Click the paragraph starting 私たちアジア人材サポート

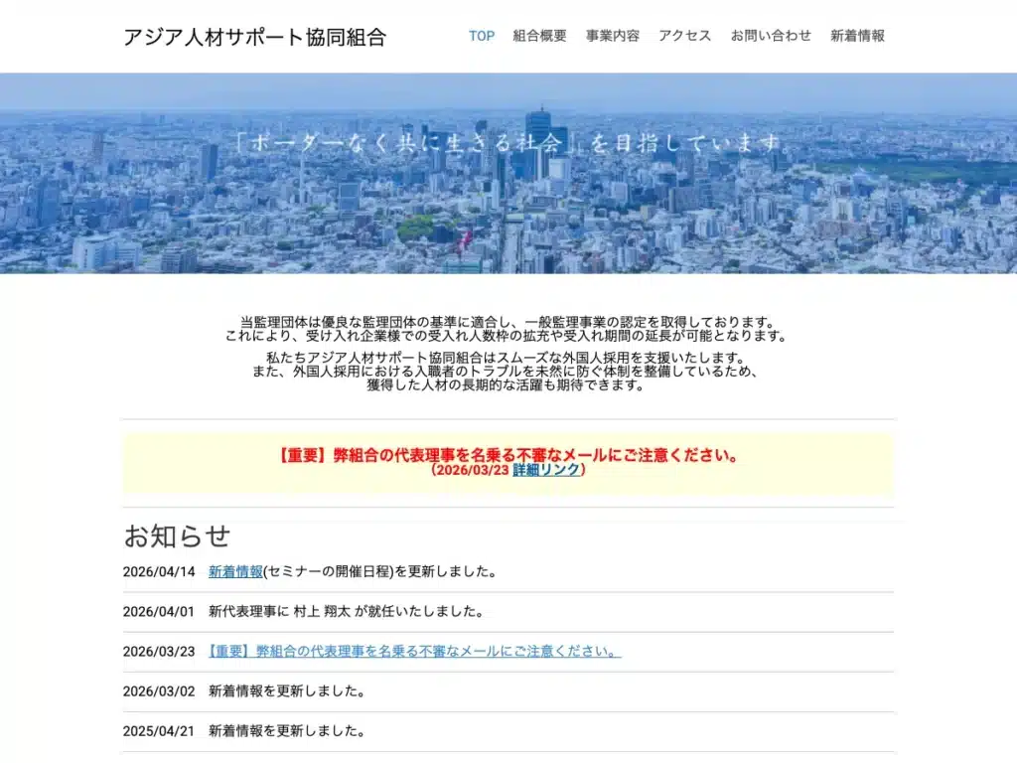click(x=506, y=372)
